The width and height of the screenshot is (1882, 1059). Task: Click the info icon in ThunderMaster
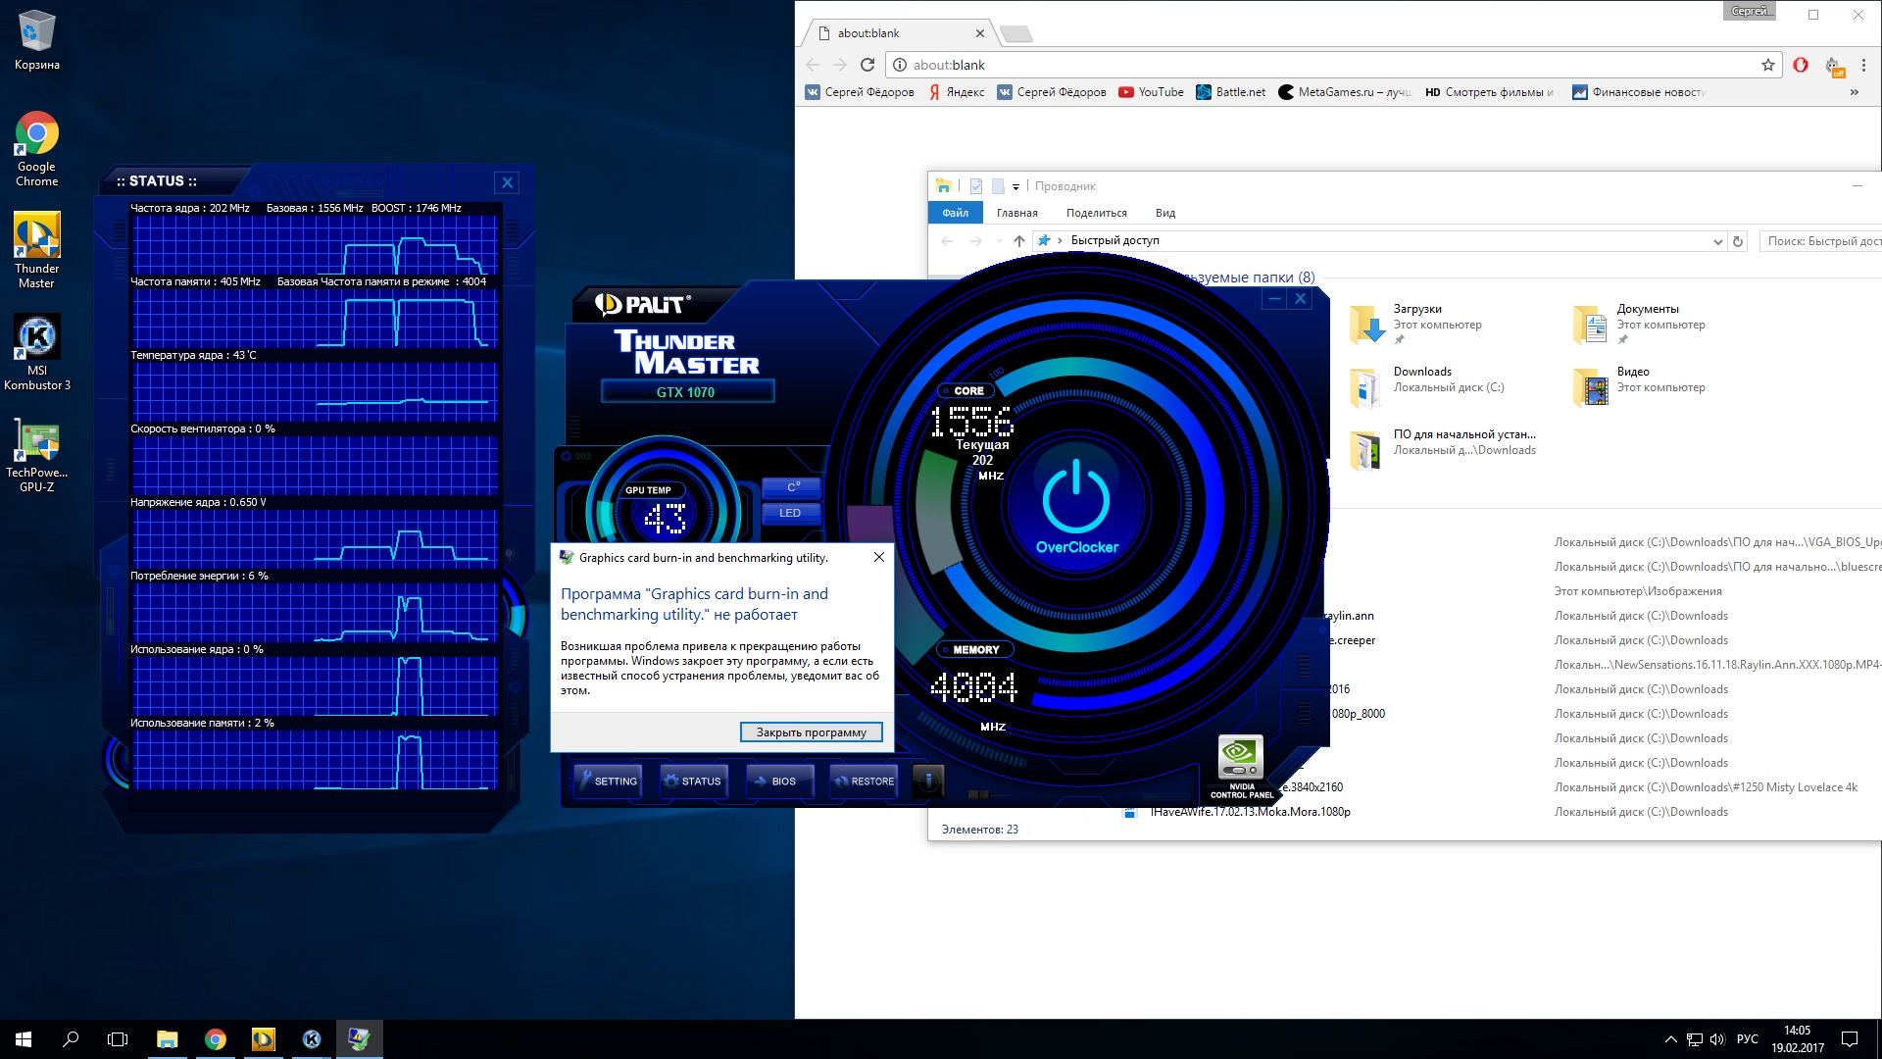pos(928,781)
